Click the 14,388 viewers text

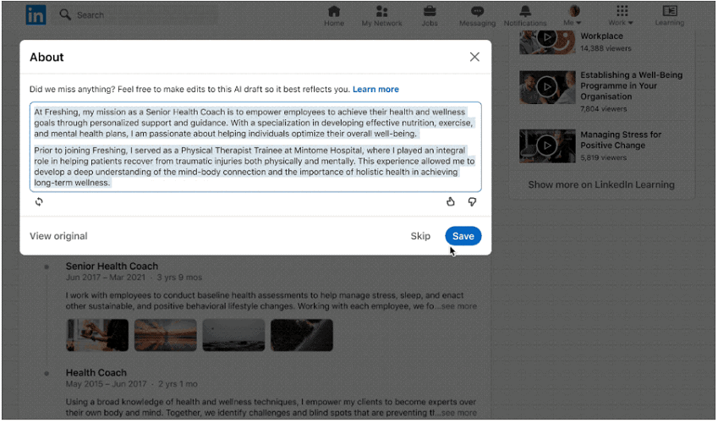coord(606,48)
